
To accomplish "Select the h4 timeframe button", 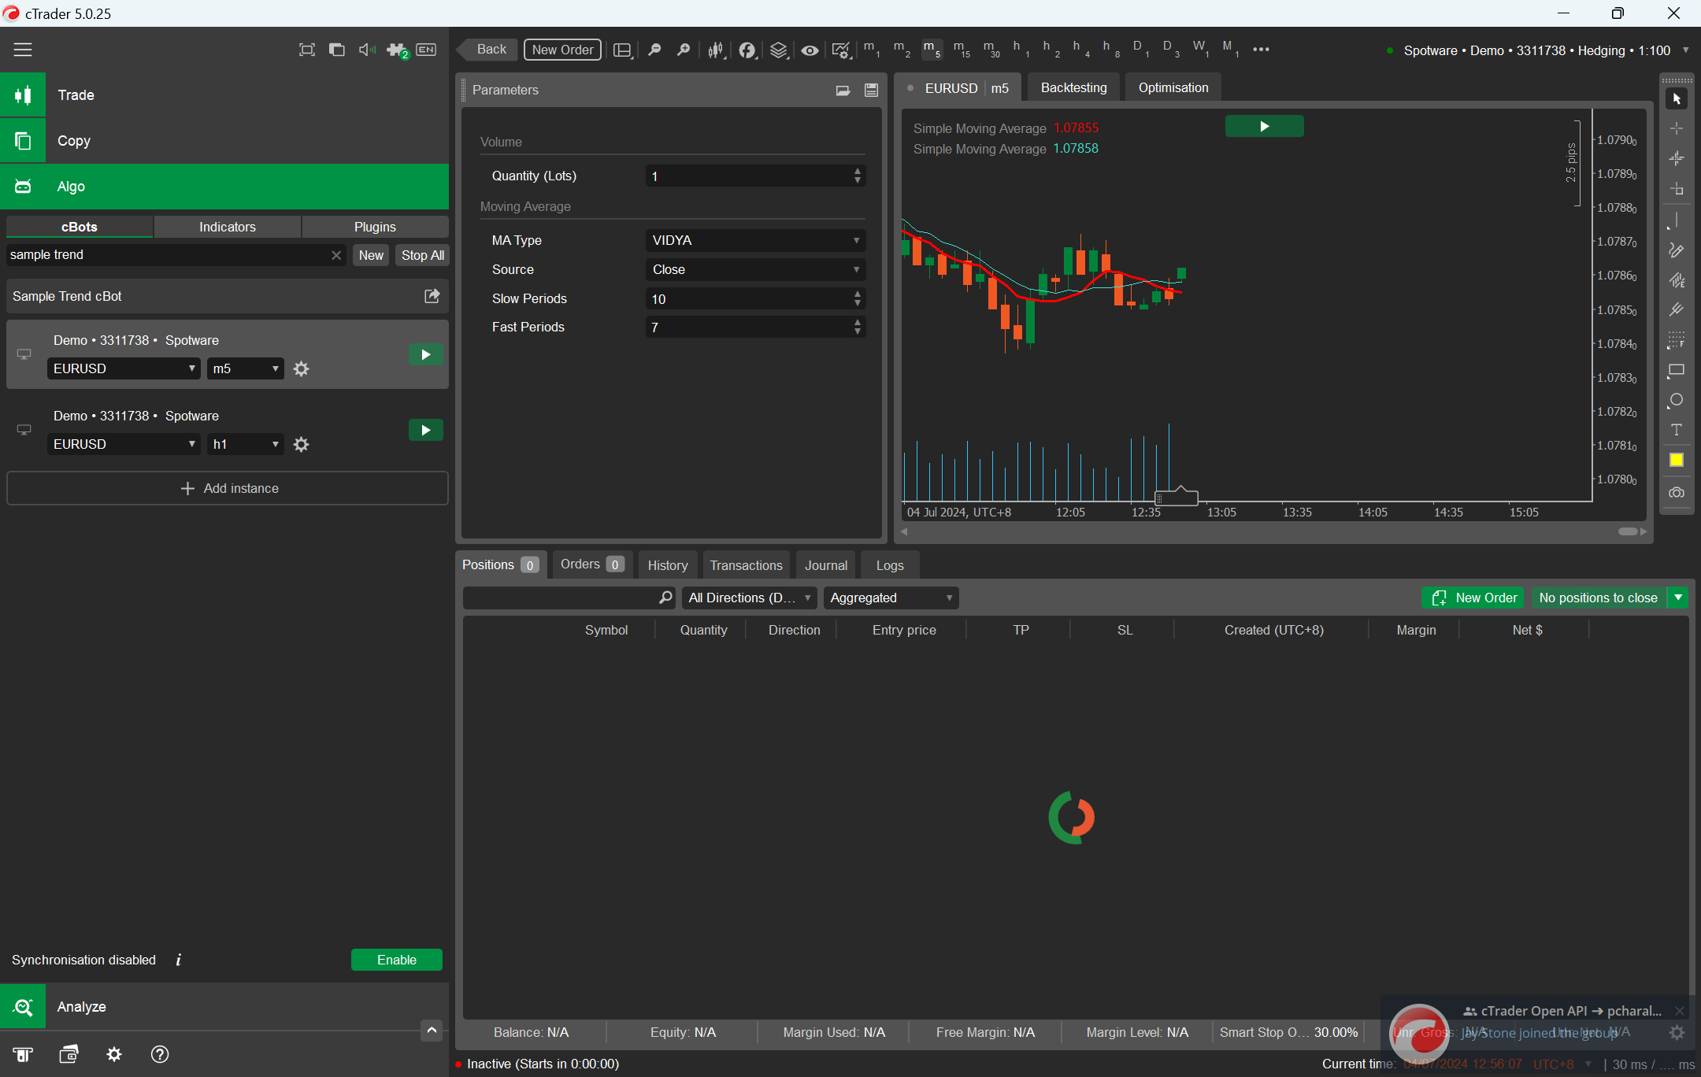I will point(1081,49).
